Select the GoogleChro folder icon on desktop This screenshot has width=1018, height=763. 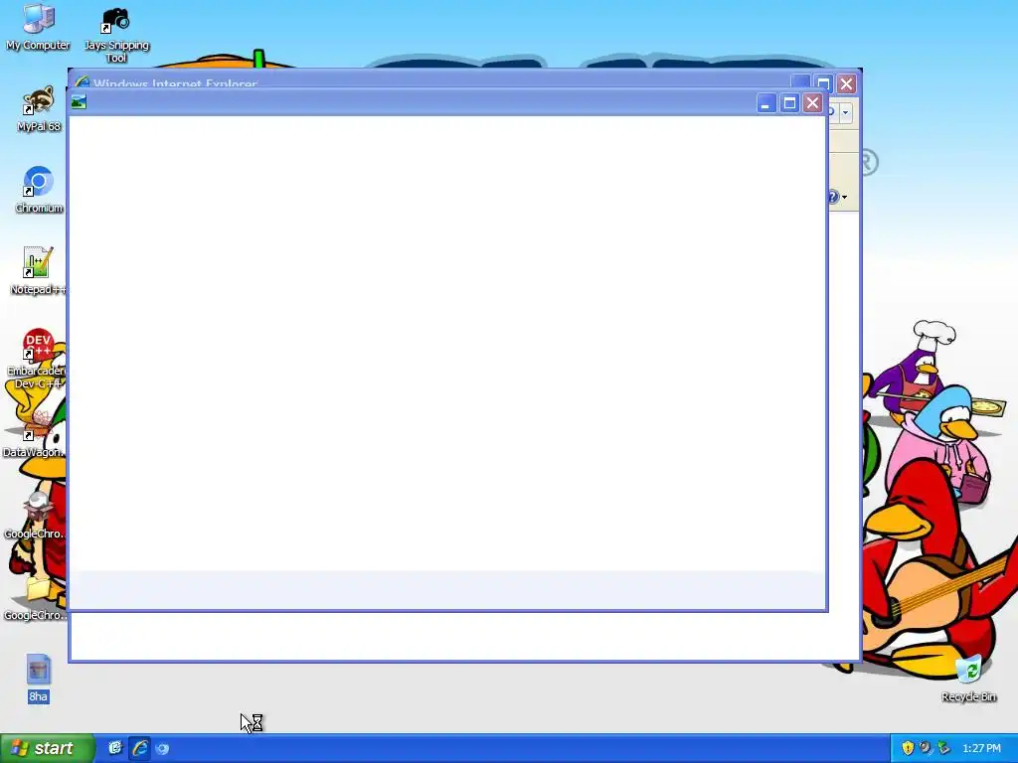(35, 597)
